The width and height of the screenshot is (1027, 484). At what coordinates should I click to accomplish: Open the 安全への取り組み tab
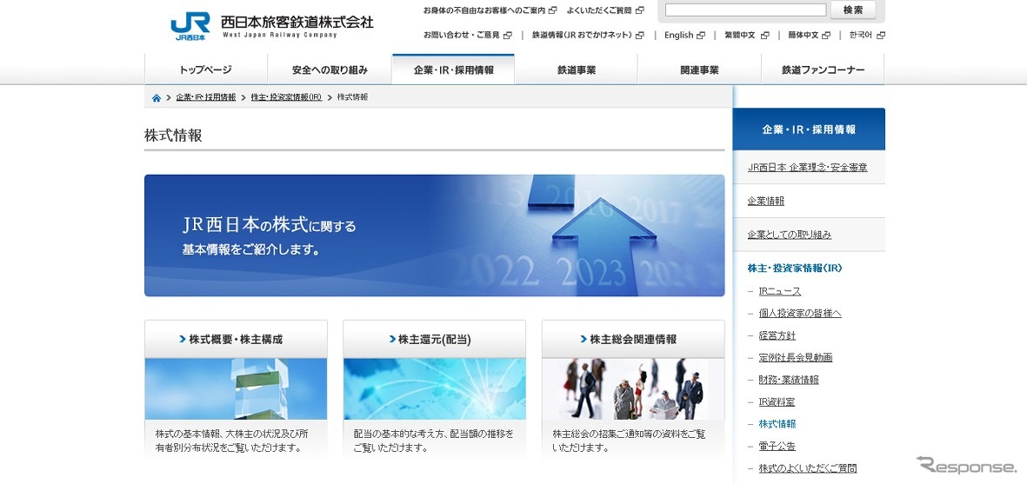(330, 70)
